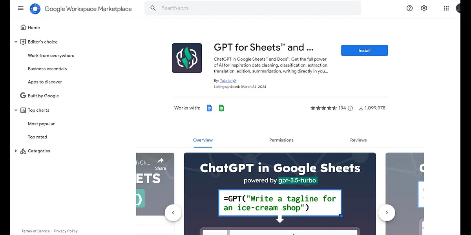Open the Talarian developer link
The width and height of the screenshot is (471, 235).
tap(226, 81)
